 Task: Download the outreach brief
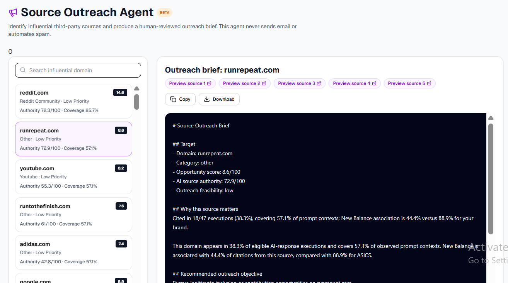[x=219, y=99]
